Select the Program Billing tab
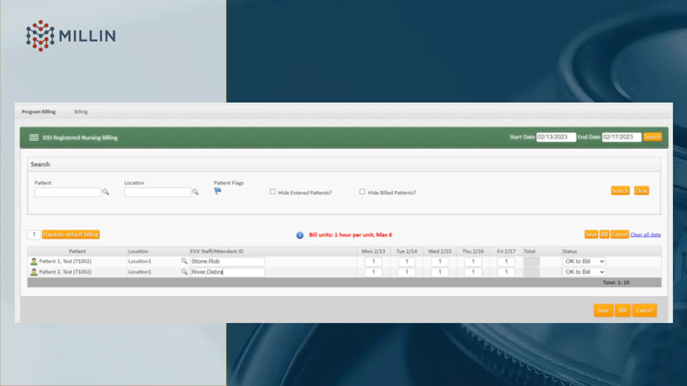687x386 pixels. (x=39, y=112)
